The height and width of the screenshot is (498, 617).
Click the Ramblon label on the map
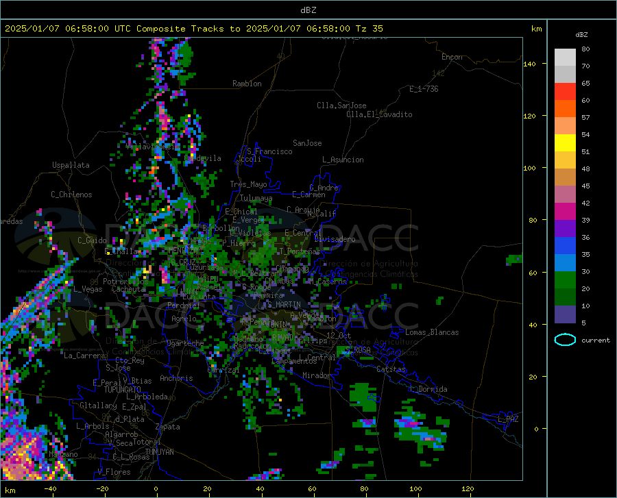tap(247, 84)
